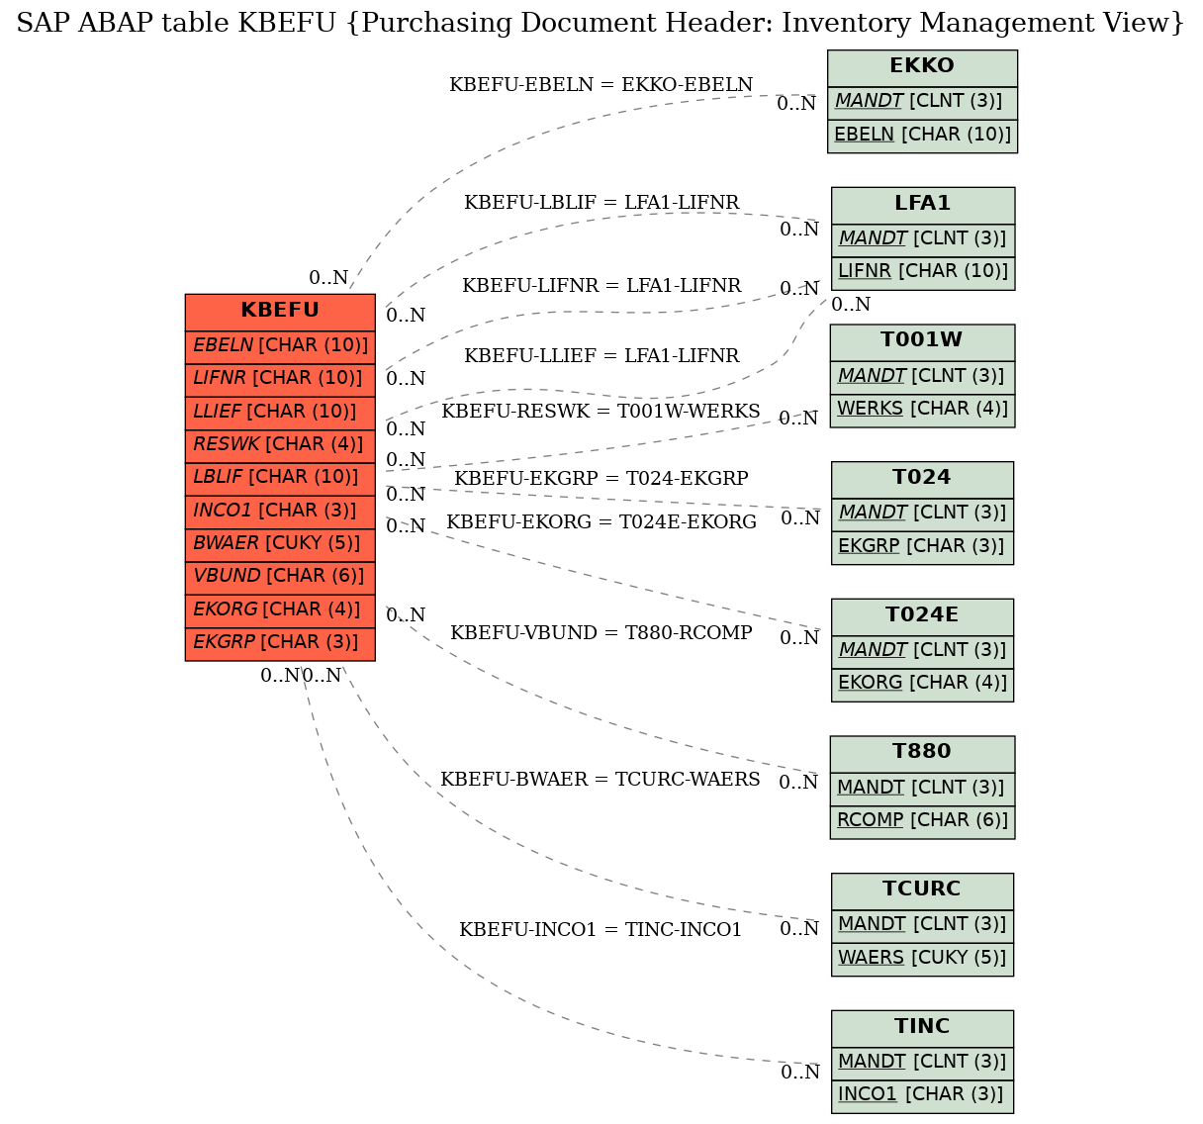Click the KBEFU-BWAER = TCURC-WAERS relation label
1203x1124 pixels.
click(x=601, y=780)
